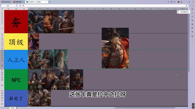The height and width of the screenshot is (109, 195).
Task: Click the image panel icon in right sidebar
Action: tap(192, 24)
